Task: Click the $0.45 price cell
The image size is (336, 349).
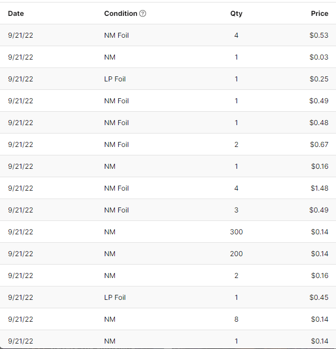Action: coord(319,297)
